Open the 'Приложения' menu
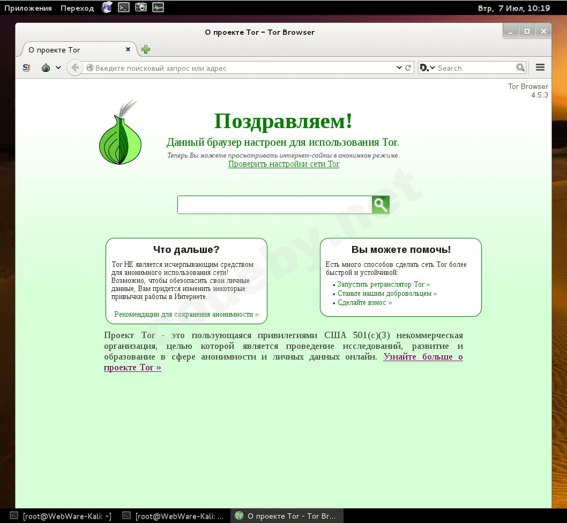Viewport: 567px width, 523px height. tap(28, 8)
